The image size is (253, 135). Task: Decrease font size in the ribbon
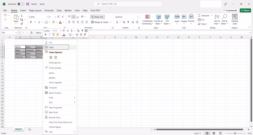coord(63,17)
